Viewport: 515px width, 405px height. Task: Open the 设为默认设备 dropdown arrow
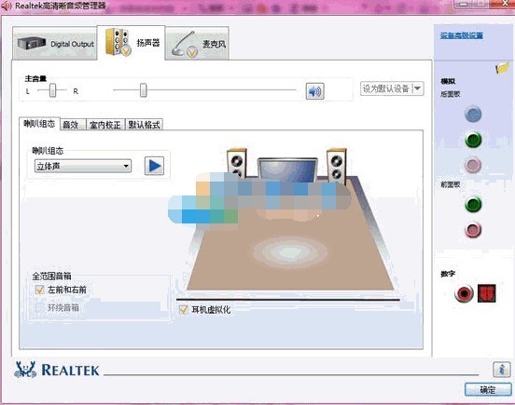(x=417, y=88)
